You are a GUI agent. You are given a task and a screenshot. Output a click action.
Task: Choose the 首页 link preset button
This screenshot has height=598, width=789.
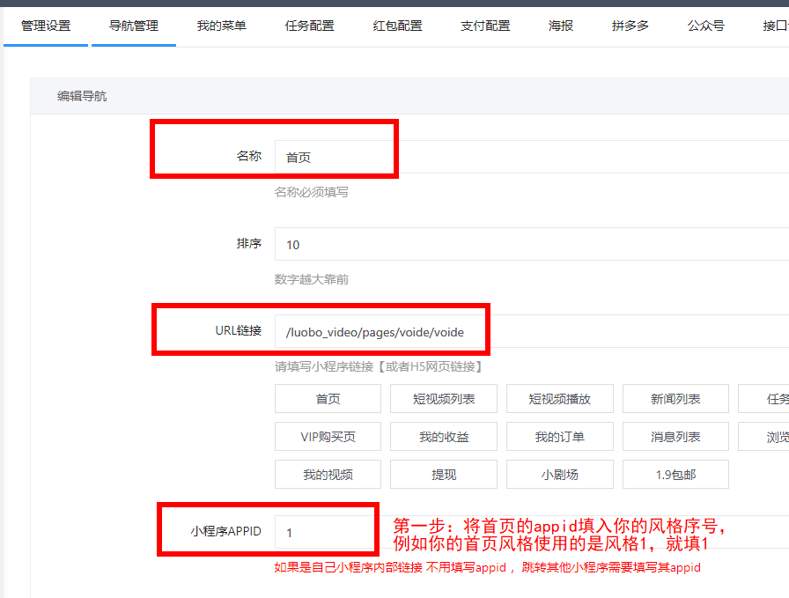328,399
